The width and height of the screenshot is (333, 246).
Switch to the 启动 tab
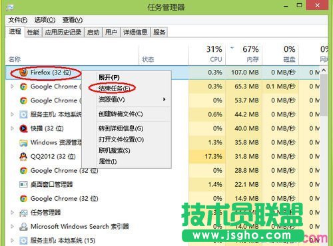click(93, 33)
